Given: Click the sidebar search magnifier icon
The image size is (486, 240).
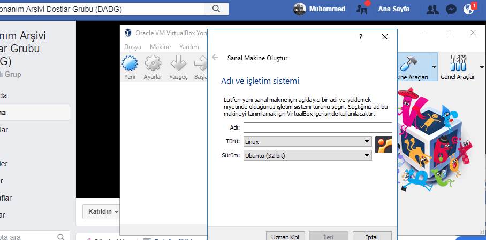Looking at the screenshot, I should pos(61,237).
